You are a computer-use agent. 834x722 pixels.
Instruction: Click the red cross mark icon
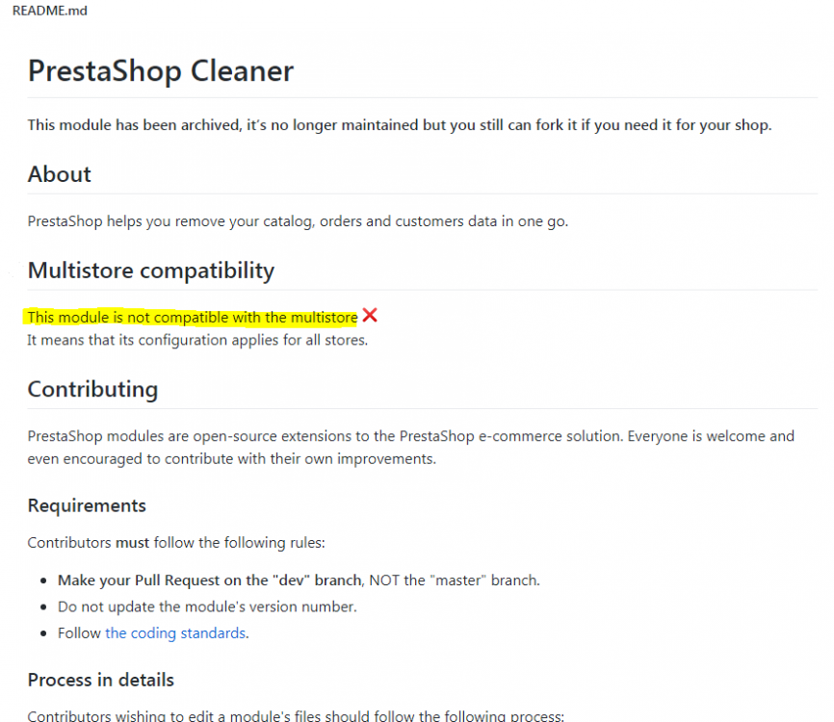[x=370, y=316]
